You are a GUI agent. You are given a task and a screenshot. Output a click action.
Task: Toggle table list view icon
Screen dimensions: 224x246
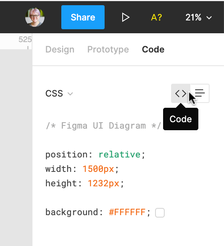[200, 93]
